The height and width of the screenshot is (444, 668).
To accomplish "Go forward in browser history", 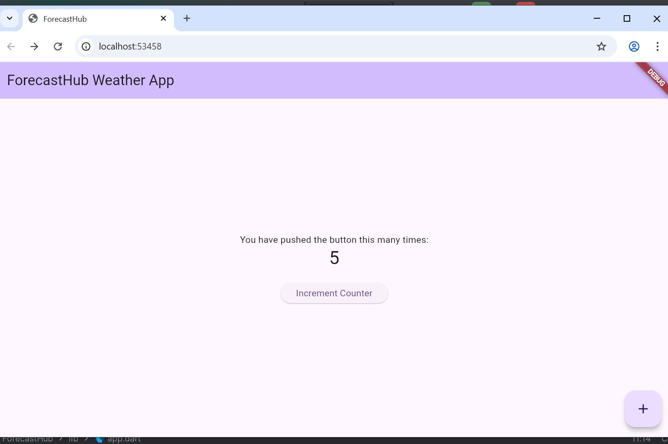I will coord(34,46).
